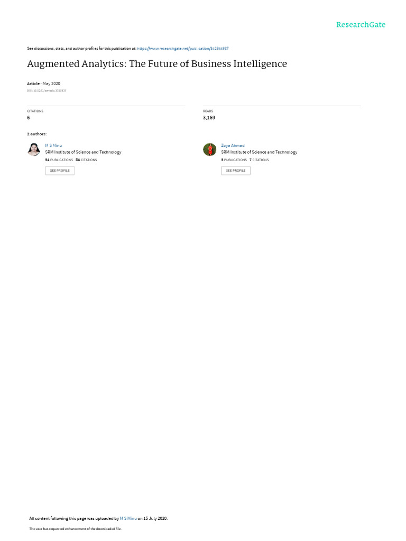Click M S Minu's 84 citations stat
The width and height of the screenshot is (406, 541).
(x=86, y=160)
